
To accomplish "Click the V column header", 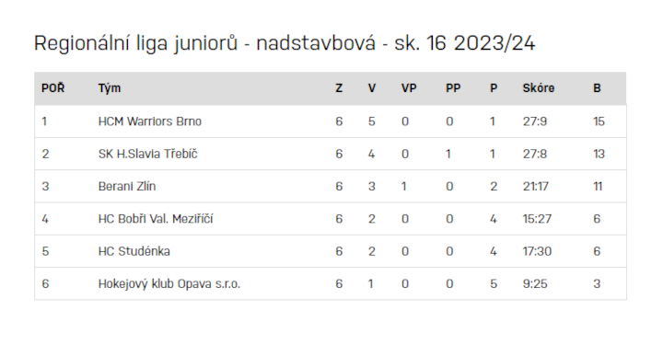I will click(x=372, y=88).
